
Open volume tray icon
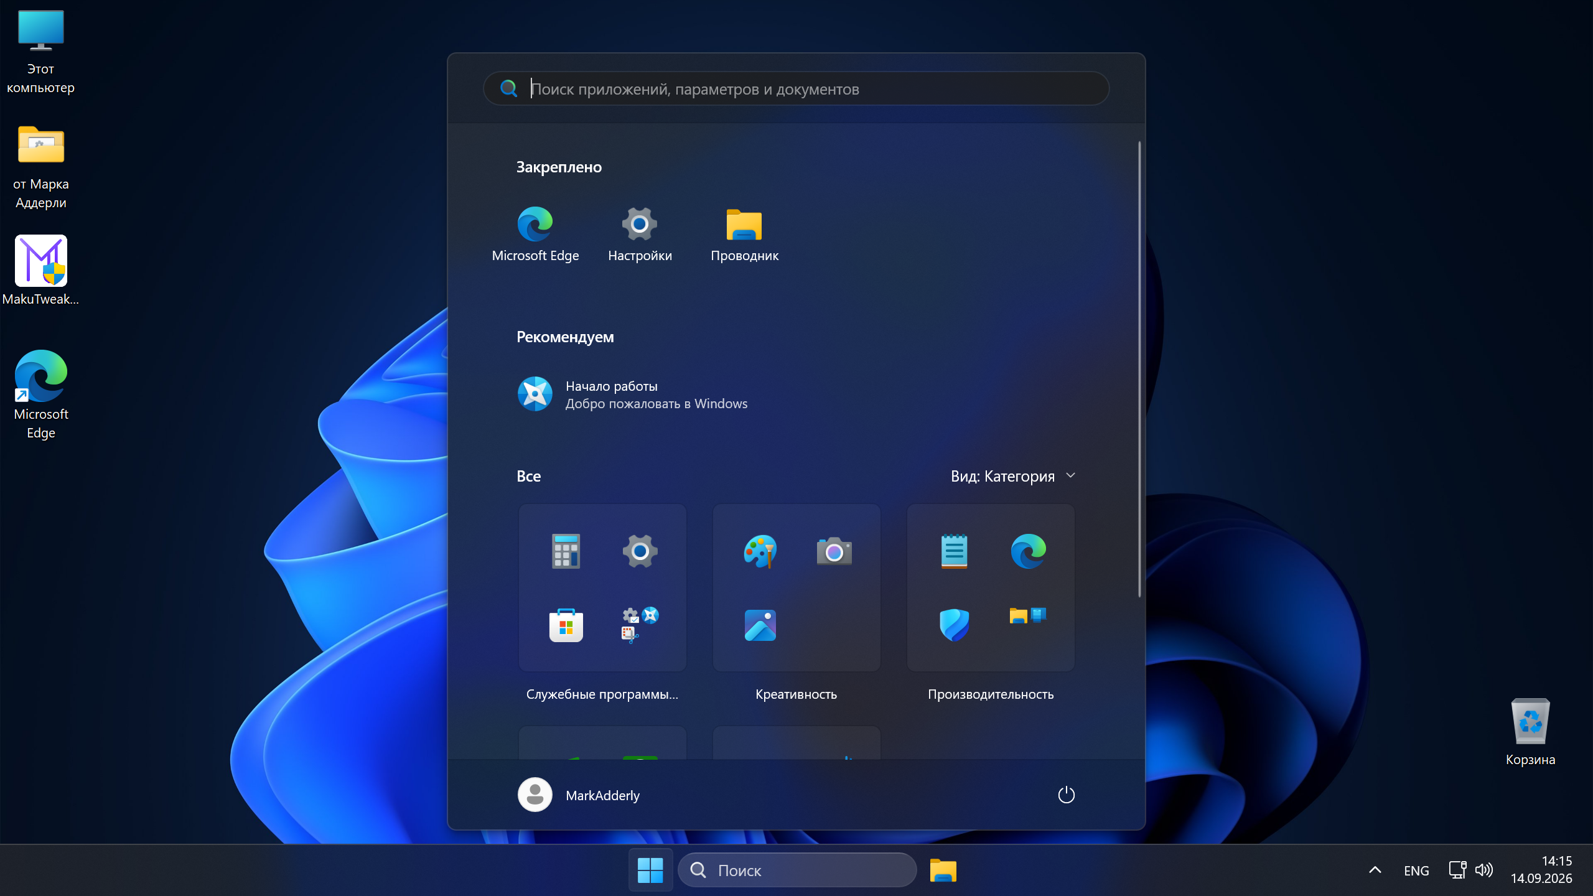coord(1484,870)
